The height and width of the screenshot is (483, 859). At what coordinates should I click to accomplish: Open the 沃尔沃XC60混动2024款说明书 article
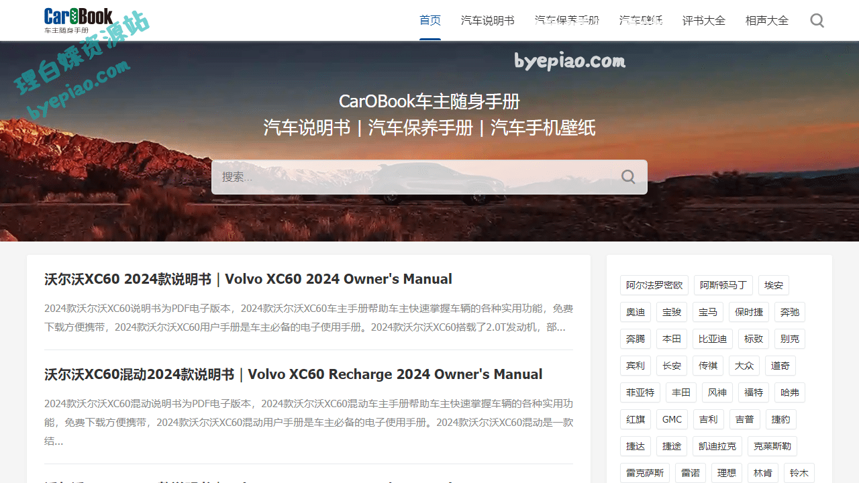(293, 374)
